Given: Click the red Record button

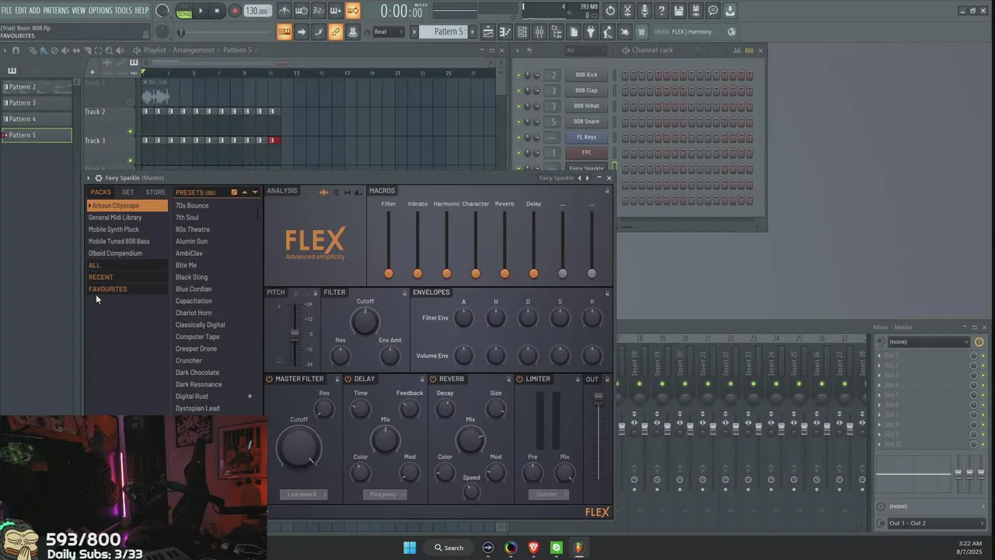Looking at the screenshot, I should click(x=234, y=11).
